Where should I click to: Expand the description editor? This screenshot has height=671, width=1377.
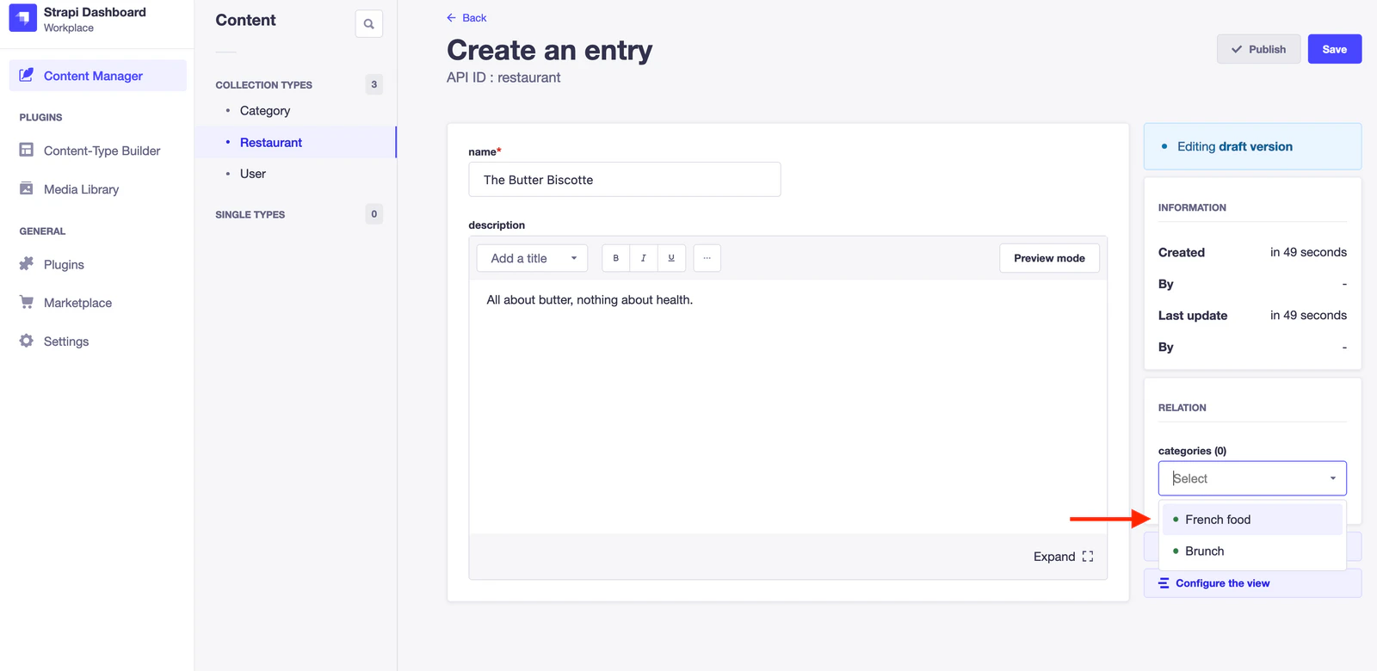pyautogui.click(x=1064, y=557)
